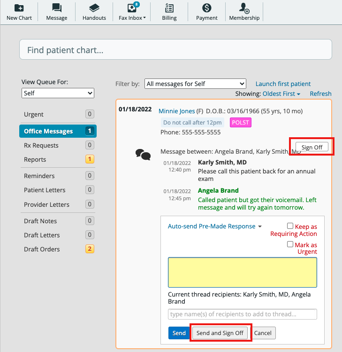Open the Message chat bubbles icon
This screenshot has width=342, height=352.
[57, 8]
